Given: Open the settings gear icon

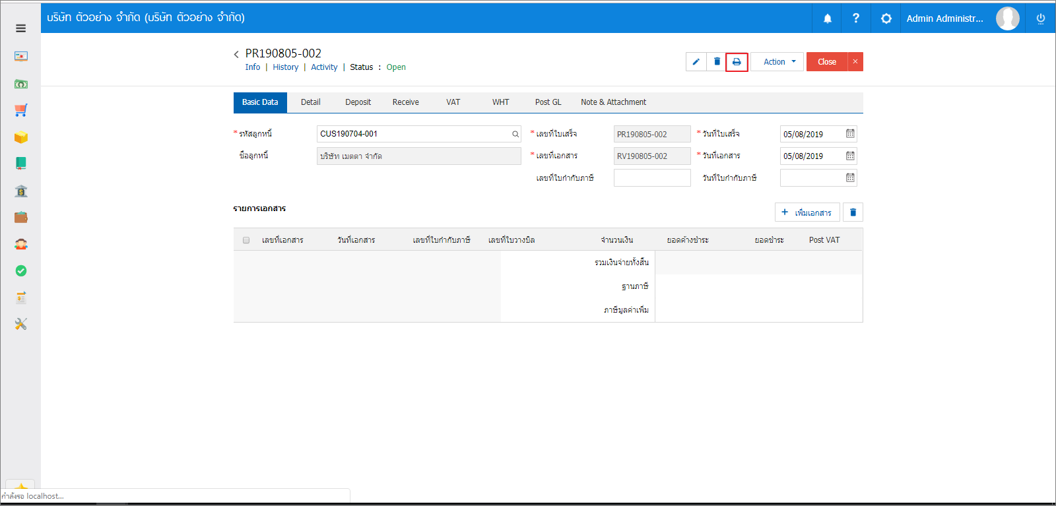Looking at the screenshot, I should click(x=886, y=18).
